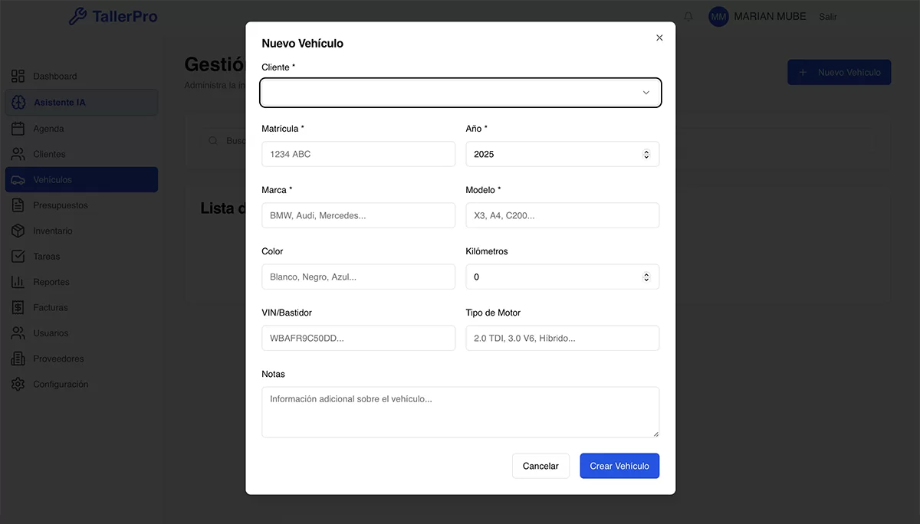920x524 pixels.
Task: Open the Tareas section
Action: click(x=81, y=257)
